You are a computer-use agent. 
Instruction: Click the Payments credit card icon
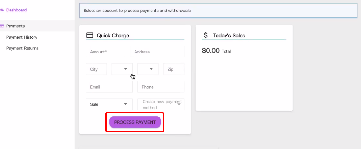pos(2,26)
